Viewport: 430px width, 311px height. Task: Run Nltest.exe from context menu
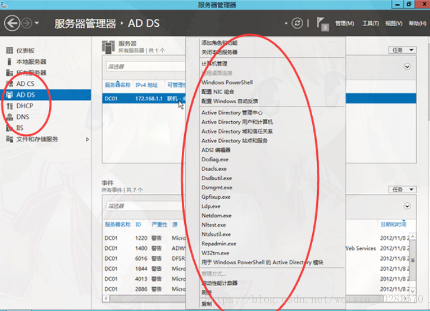[x=214, y=225]
